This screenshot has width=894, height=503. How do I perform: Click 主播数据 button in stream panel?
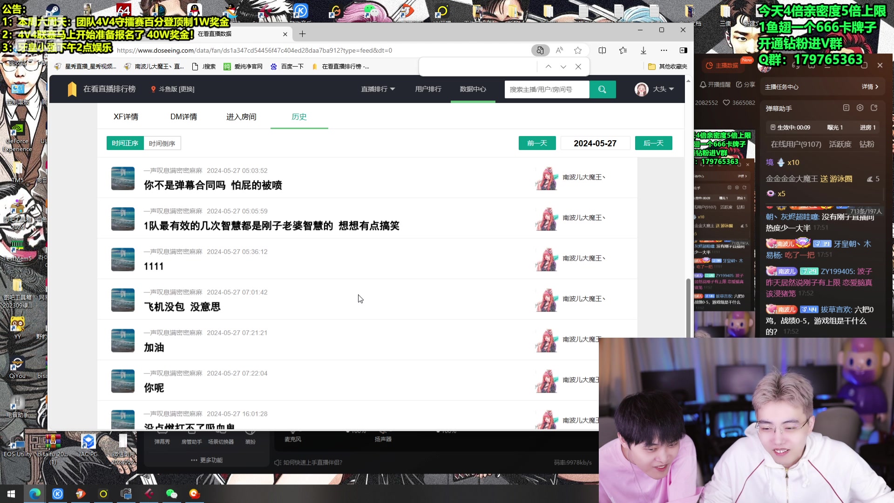click(x=722, y=66)
